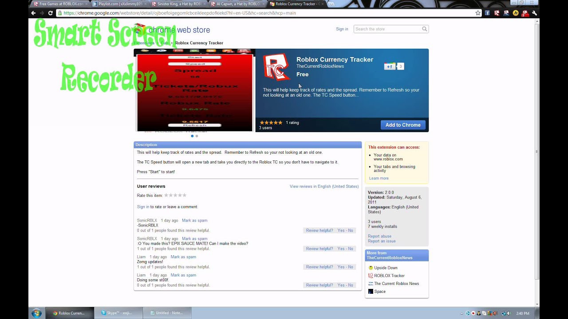Open Untitled Notepad from the taskbar
This screenshot has width=568, height=319.
tap(168, 313)
